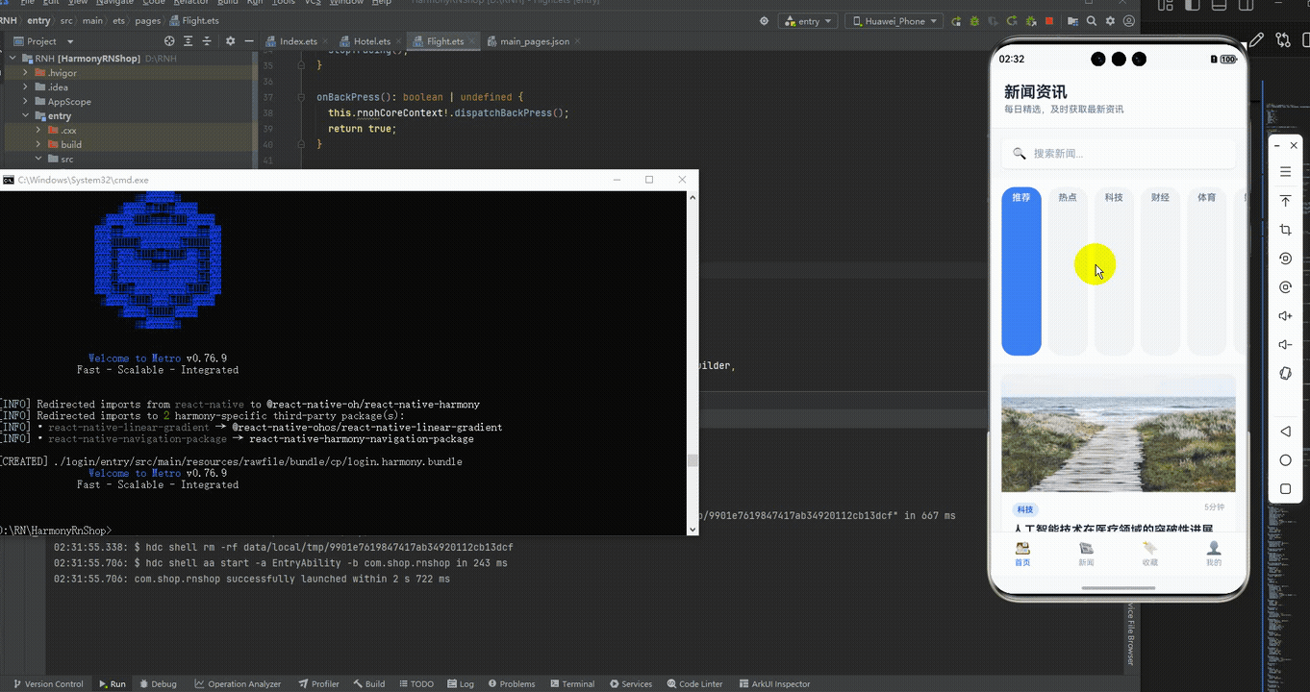Open the Profiler tool window
The image size is (1310, 692).
coord(318,684)
